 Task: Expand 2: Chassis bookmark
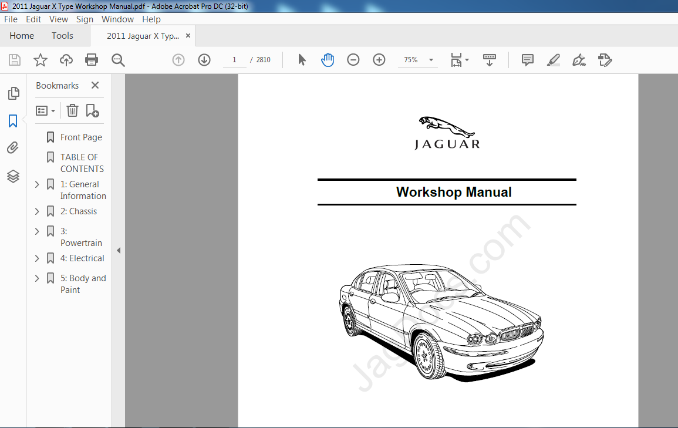(37, 211)
